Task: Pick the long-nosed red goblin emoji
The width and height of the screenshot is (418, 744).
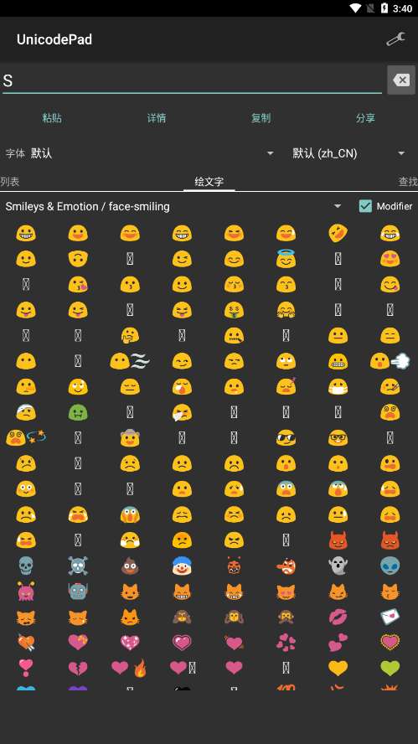Action: [286, 566]
